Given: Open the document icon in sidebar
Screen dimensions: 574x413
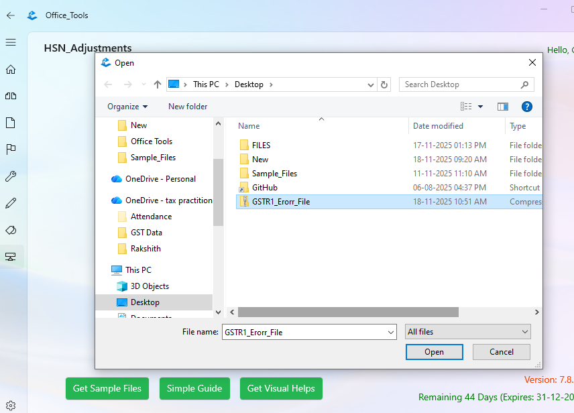Looking at the screenshot, I should coord(10,123).
